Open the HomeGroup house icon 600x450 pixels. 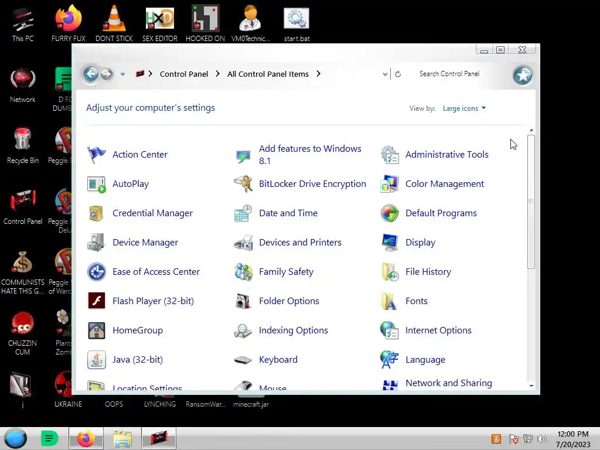pos(97,330)
